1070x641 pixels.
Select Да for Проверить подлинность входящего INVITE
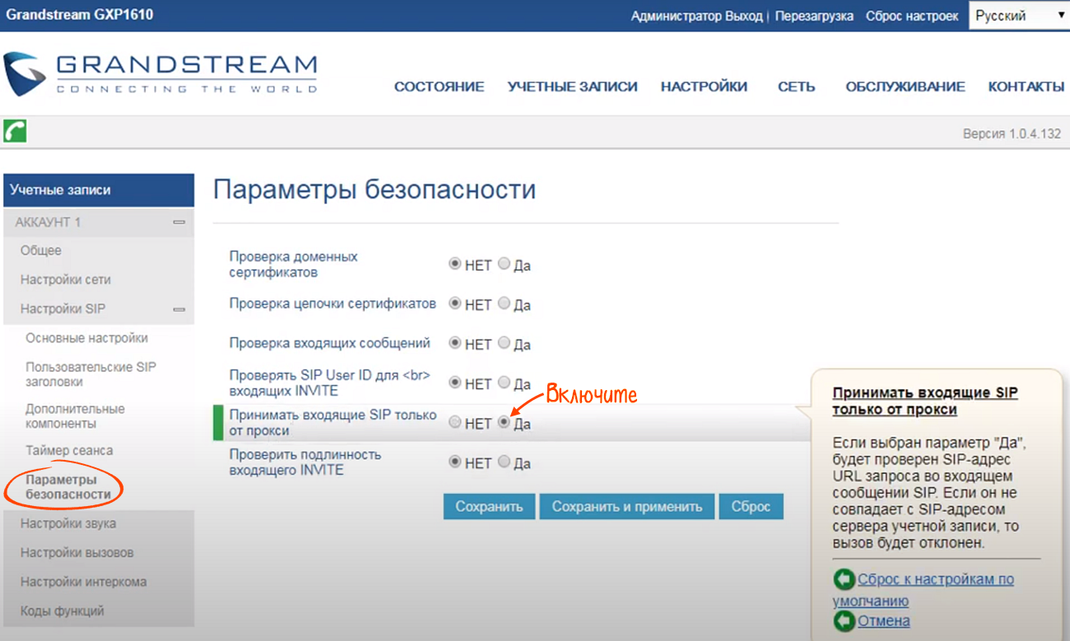point(504,462)
